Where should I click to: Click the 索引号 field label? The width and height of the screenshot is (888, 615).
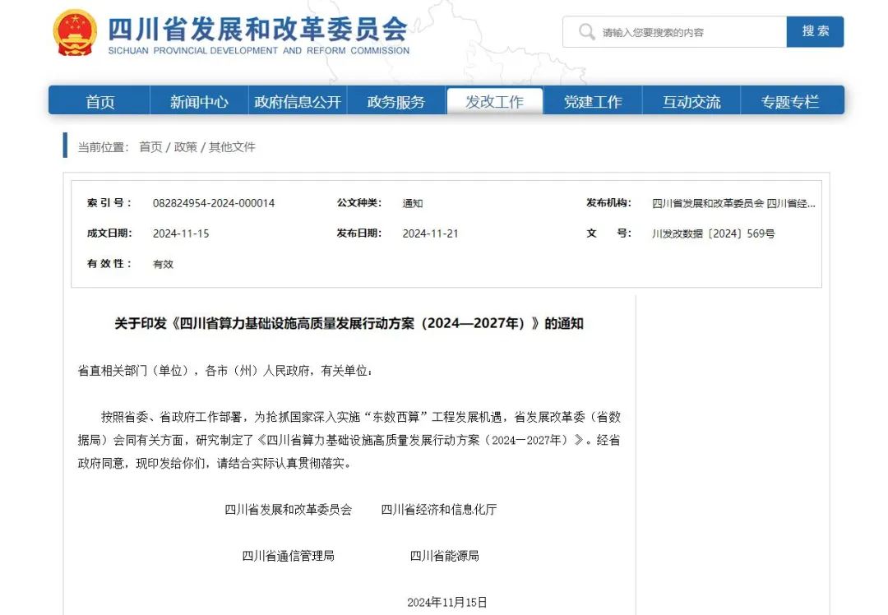click(109, 203)
